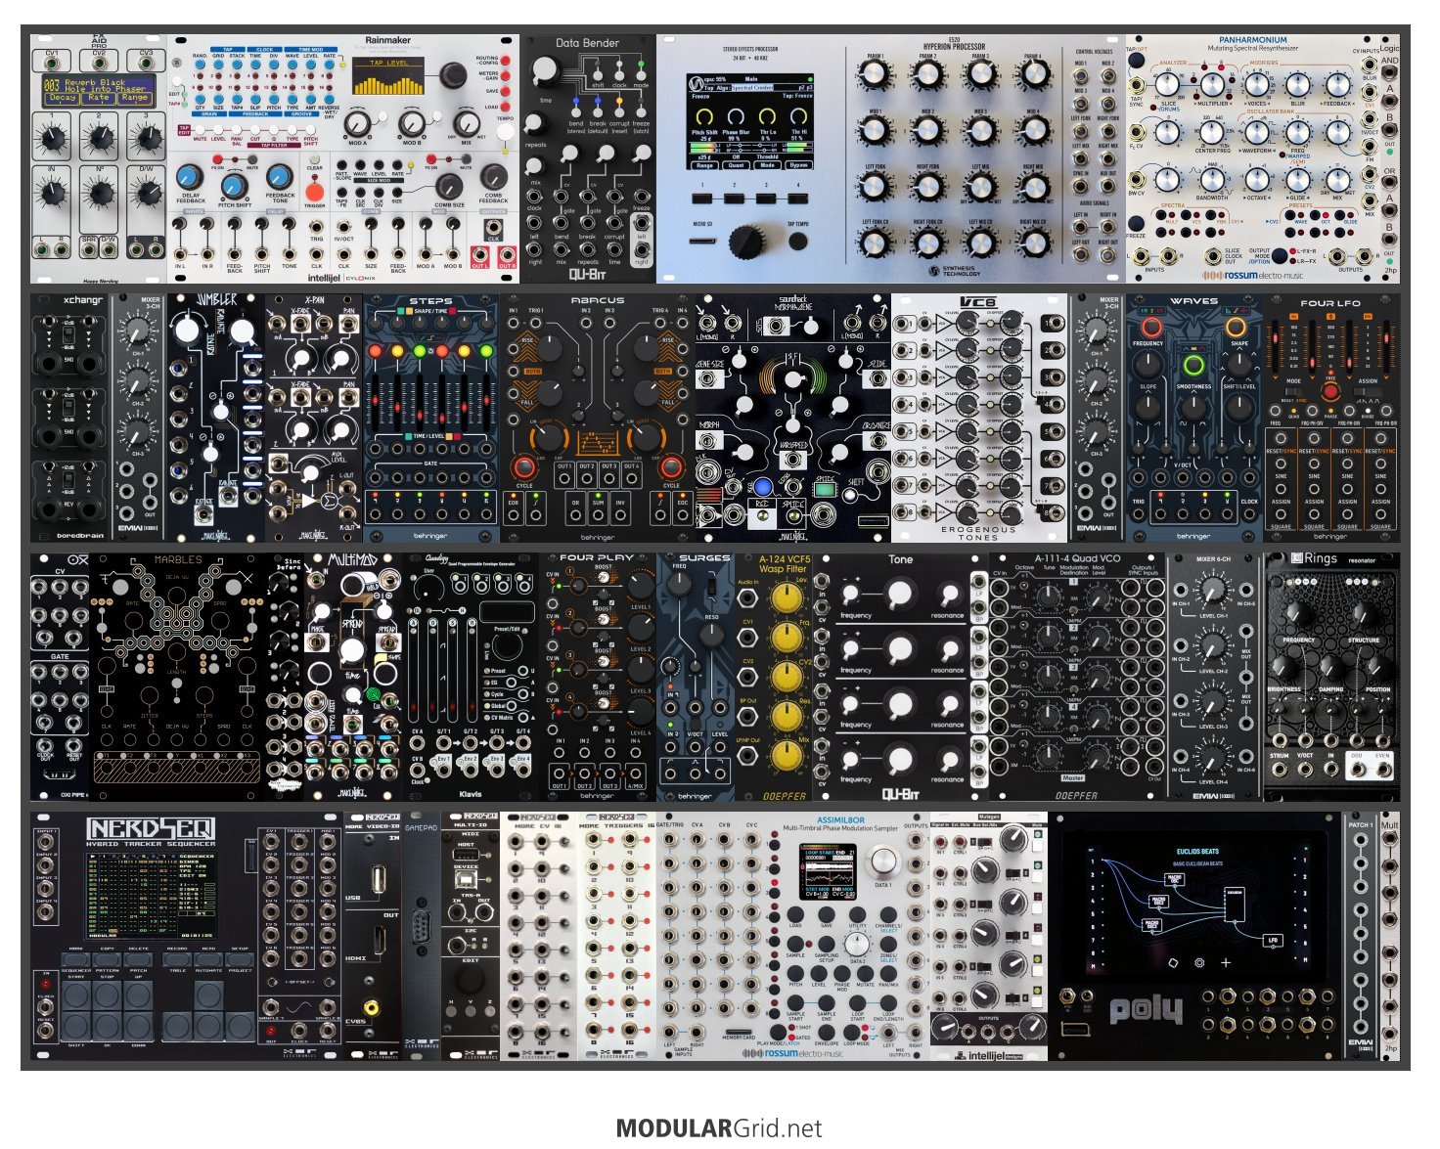The image size is (1440, 1149).
Task: Click the MIX knob on Rainmaker
Action: tap(466, 122)
